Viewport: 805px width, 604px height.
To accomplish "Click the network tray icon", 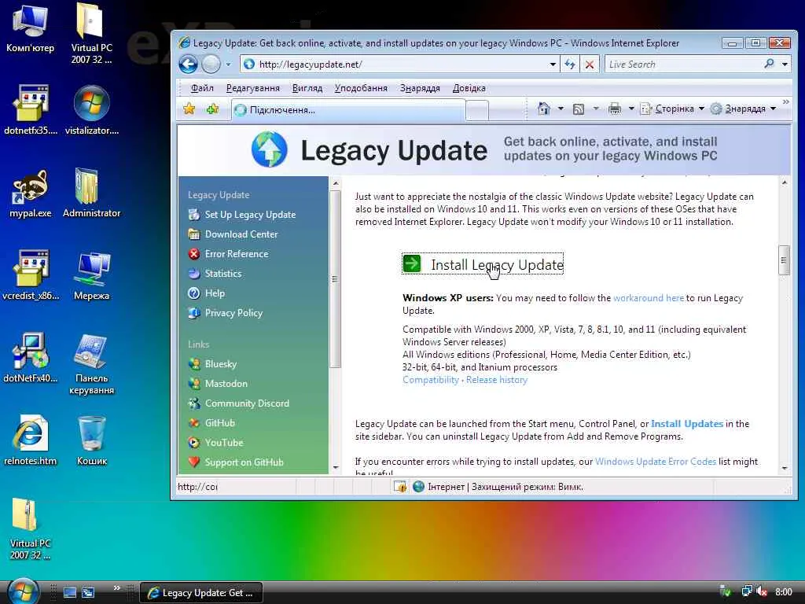I will tap(746, 591).
